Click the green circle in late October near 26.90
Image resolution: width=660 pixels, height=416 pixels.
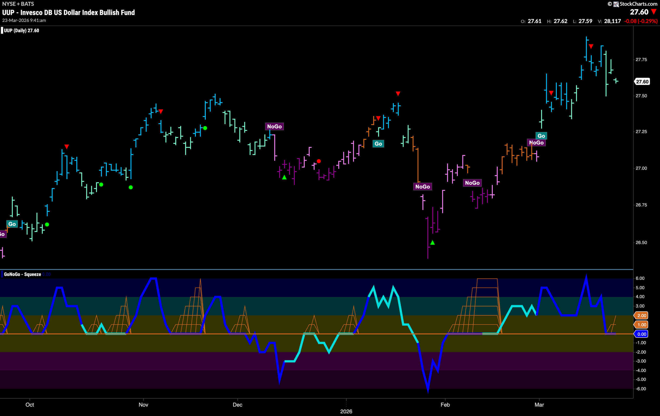pyautogui.click(x=101, y=185)
